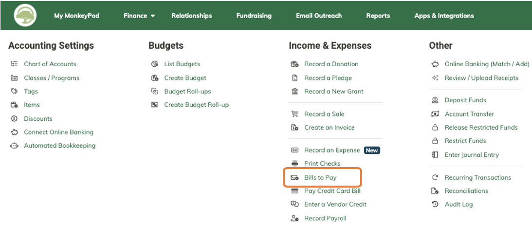Open Create Budget link
532x228 pixels.
185,78
